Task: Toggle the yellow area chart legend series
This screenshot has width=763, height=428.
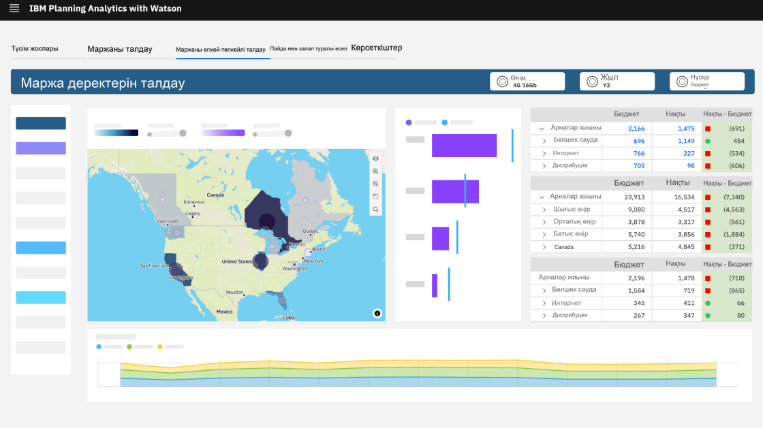Action: [159, 347]
